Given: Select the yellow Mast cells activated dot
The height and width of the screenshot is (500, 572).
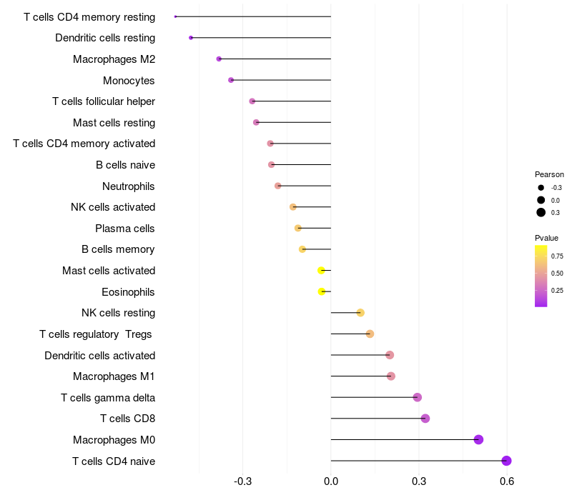Looking at the screenshot, I should point(321,270).
